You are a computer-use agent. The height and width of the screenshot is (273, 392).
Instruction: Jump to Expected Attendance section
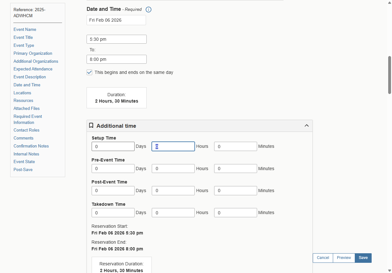33,69
